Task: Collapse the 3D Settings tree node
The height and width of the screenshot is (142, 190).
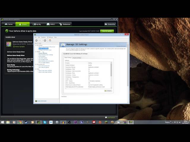Action: [36, 45]
